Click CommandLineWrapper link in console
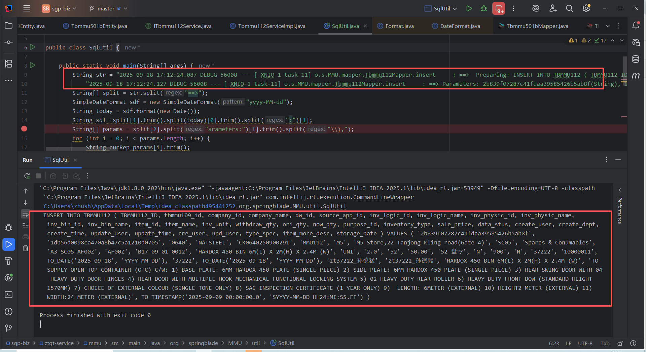 [x=383, y=197]
